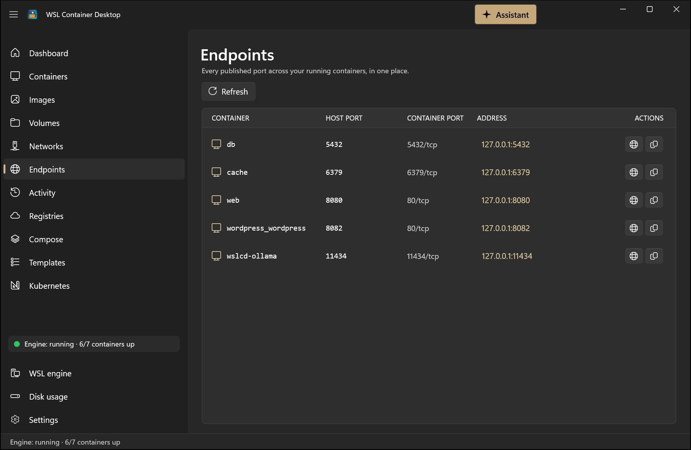
Task: Open the Registries page
Action: click(94, 216)
